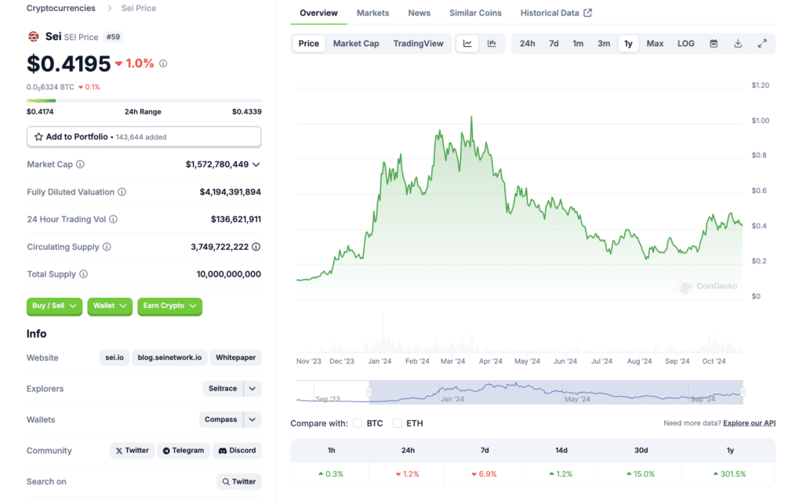Click the chart peak near $1.00 in March
The width and height of the screenshot is (803, 504).
[x=471, y=118]
